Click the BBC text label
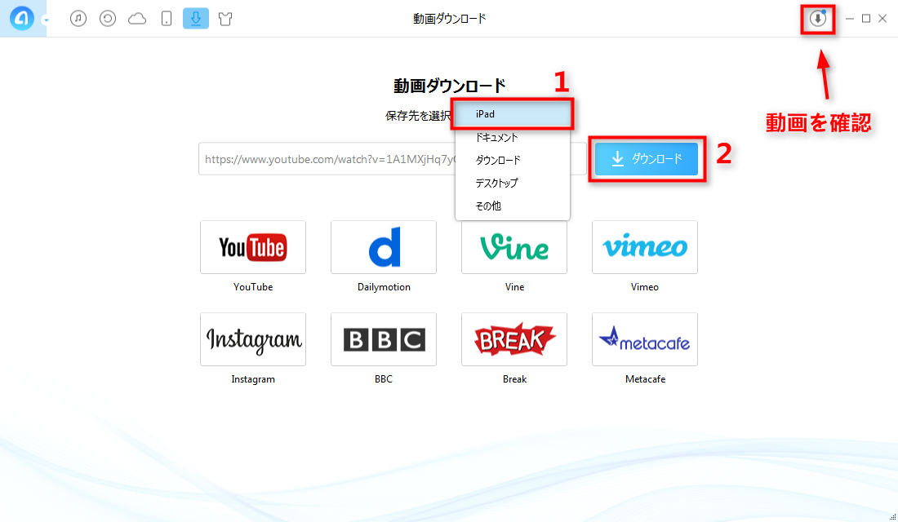 tap(384, 379)
